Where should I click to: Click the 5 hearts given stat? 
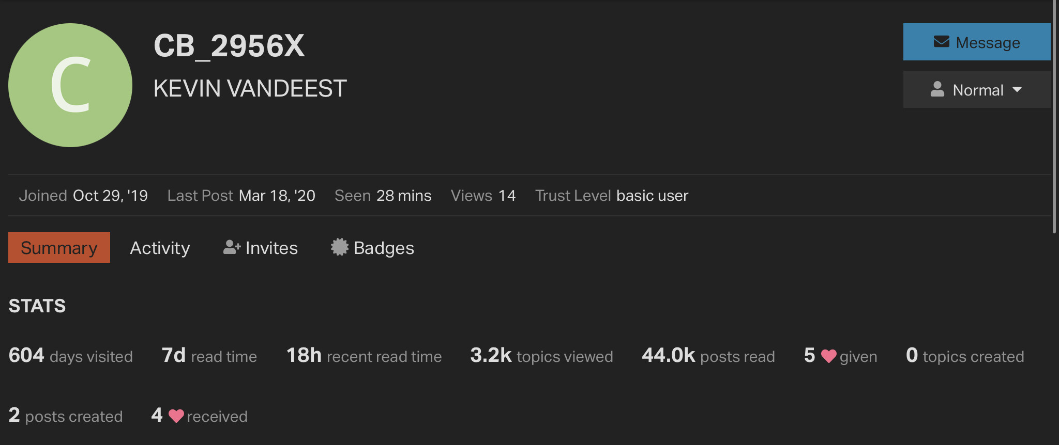point(840,356)
